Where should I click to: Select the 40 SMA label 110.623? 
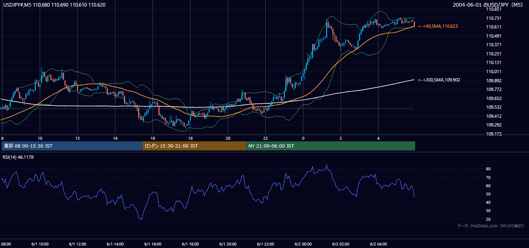pyautogui.click(x=438, y=26)
